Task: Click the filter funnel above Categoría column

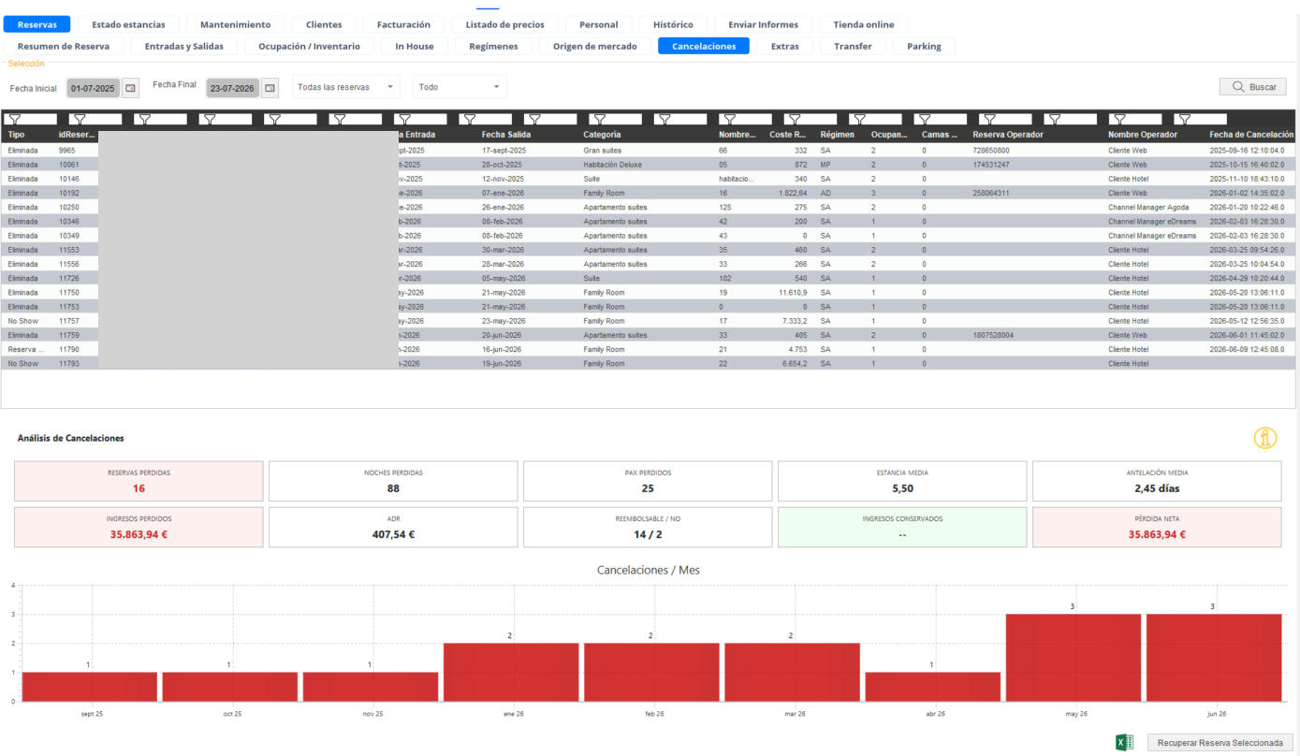Action: pos(599,119)
